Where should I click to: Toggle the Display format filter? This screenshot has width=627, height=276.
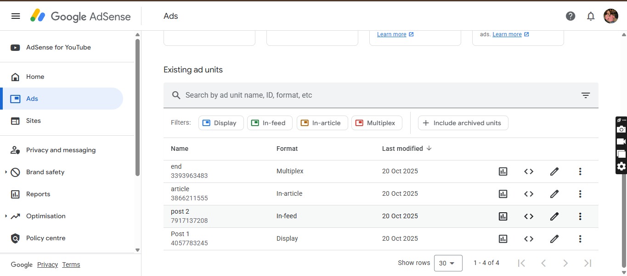(x=221, y=123)
